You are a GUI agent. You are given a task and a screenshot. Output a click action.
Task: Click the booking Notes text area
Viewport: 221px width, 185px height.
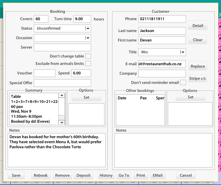57,150
